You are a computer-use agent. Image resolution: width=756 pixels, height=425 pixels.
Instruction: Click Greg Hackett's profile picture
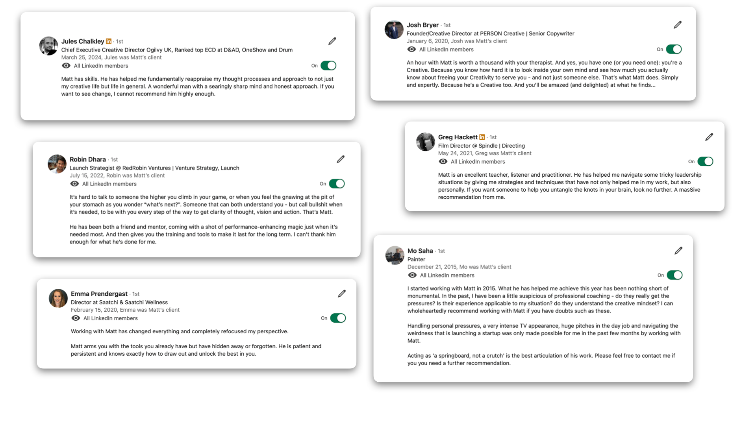[x=426, y=142]
